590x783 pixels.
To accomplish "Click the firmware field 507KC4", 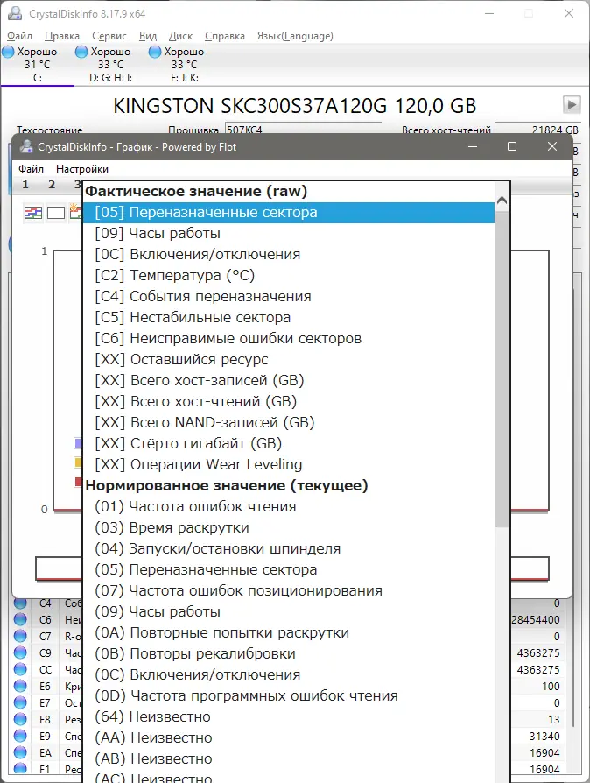I will tap(303, 129).
